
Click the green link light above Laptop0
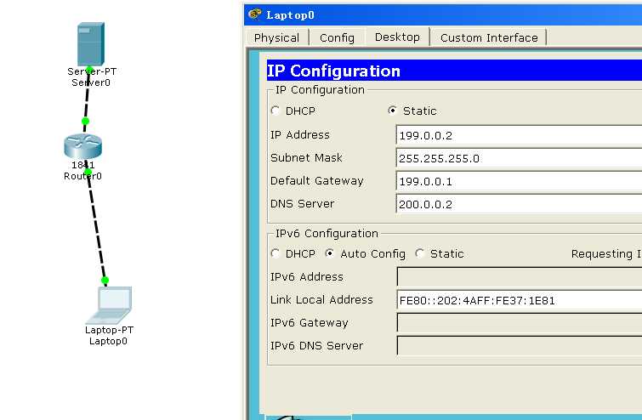coord(105,281)
